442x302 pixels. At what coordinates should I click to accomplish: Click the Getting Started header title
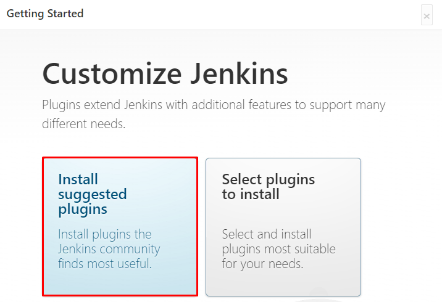pyautogui.click(x=45, y=14)
